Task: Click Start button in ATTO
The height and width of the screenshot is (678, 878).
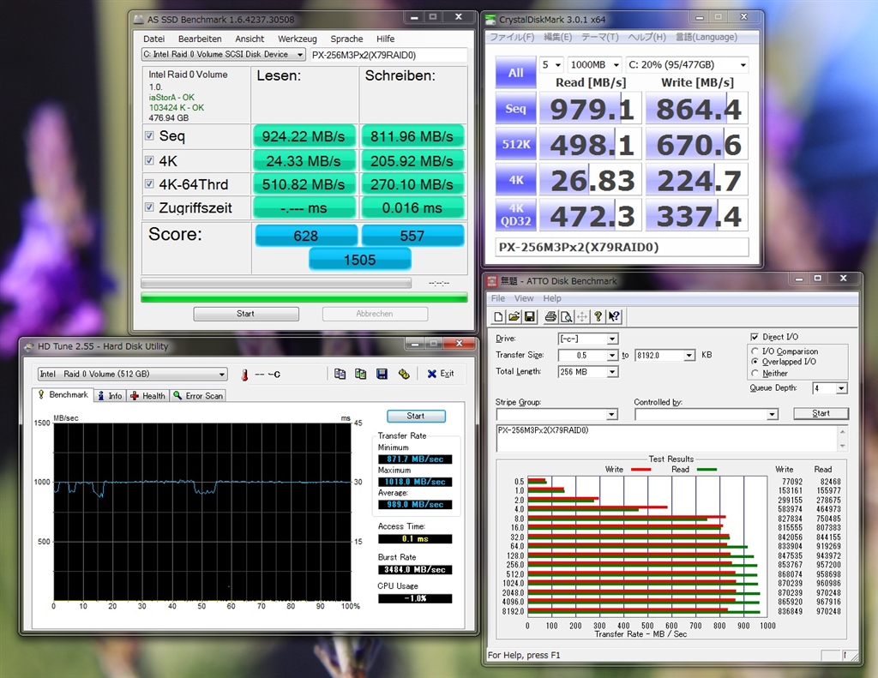Action: [821, 413]
